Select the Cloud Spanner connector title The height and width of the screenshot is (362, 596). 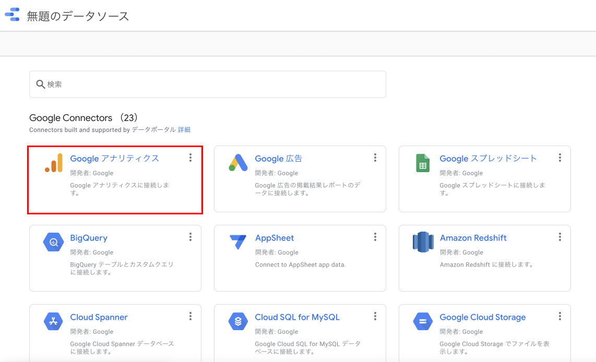click(99, 317)
